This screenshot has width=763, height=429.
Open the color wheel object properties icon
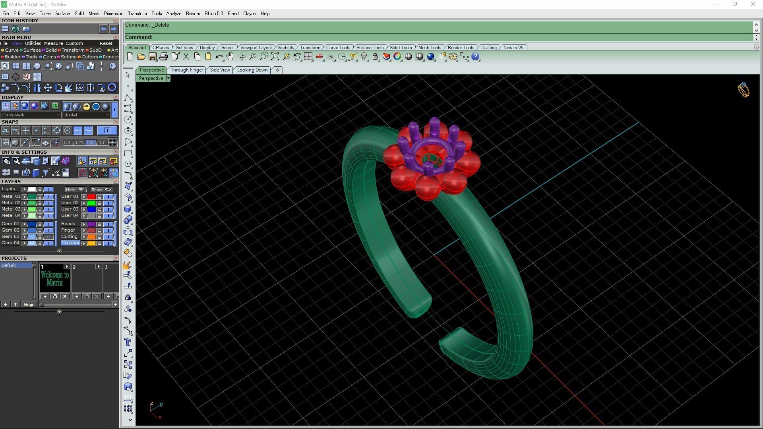tap(397, 57)
